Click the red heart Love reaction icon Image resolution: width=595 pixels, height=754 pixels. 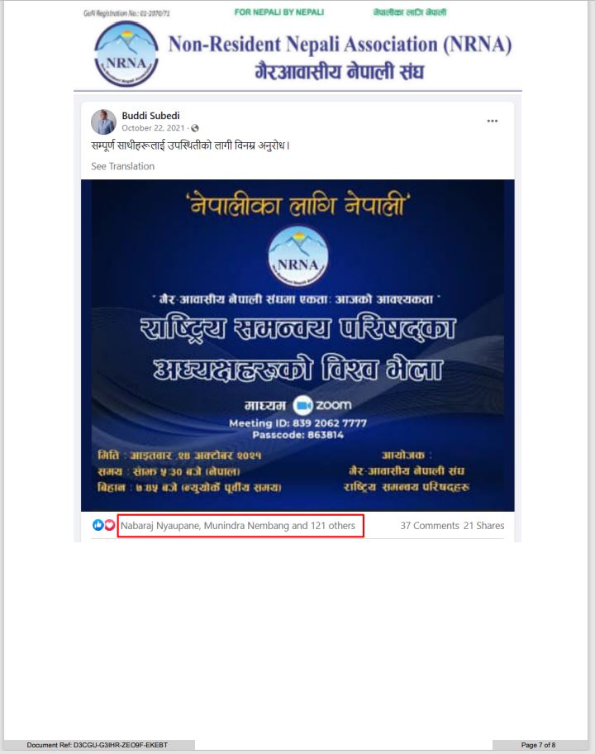(x=110, y=525)
